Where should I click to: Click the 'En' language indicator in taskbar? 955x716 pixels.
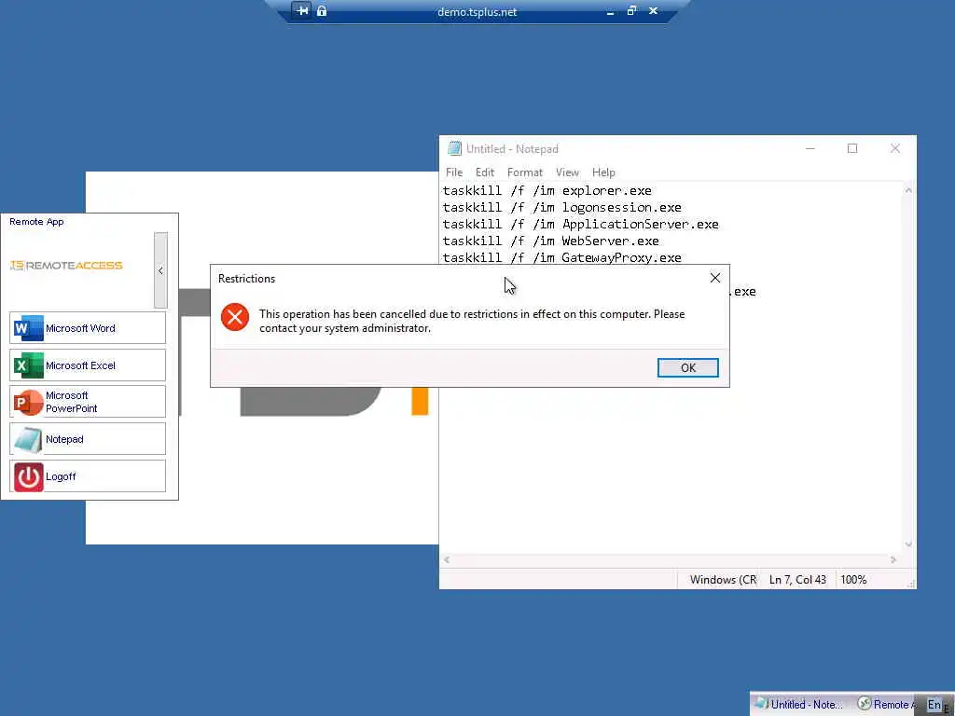[934, 705]
